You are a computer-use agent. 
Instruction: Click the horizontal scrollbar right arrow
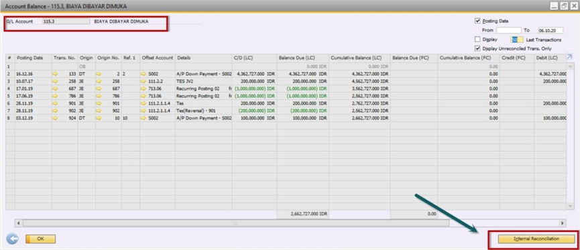563,223
